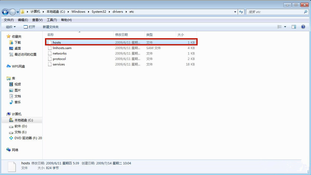
Task: Click the change view layout icon
Action: click(x=280, y=26)
